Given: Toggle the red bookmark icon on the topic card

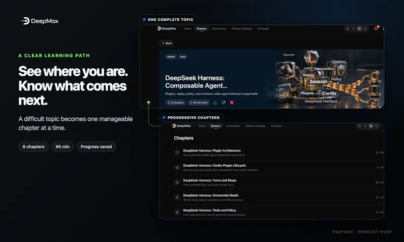Looking at the screenshot, I should (232, 103).
